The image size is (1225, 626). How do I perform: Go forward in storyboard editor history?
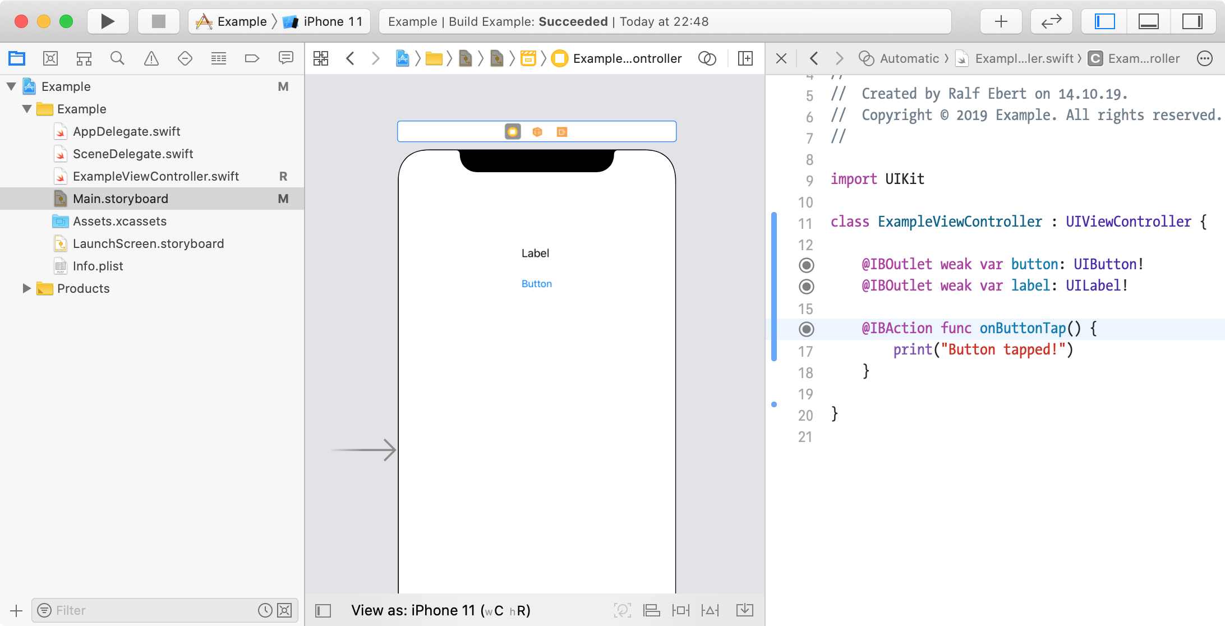(376, 58)
